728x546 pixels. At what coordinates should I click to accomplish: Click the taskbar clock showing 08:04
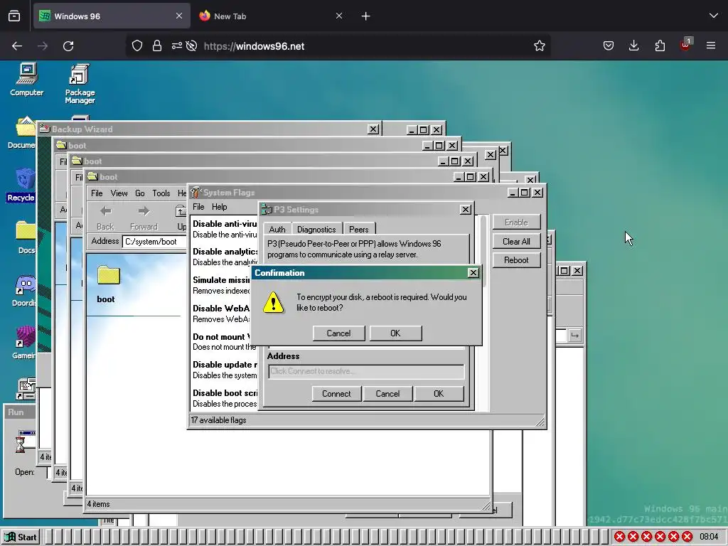tap(709, 537)
